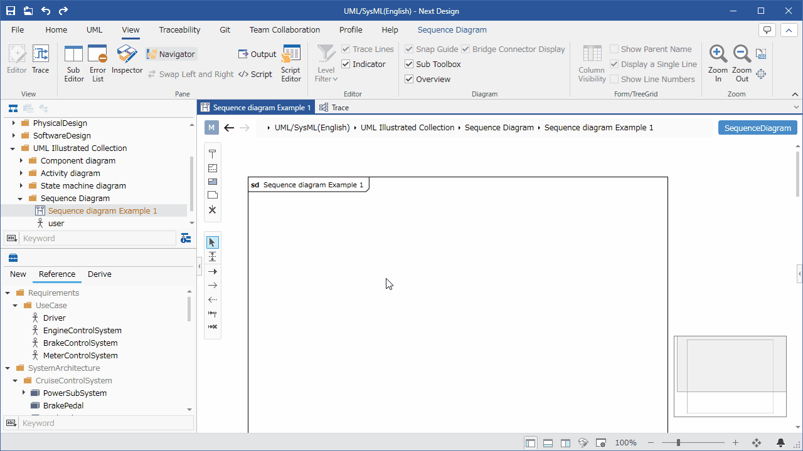The width and height of the screenshot is (803, 451).
Task: Select the combined fragment tool in toolbox
Action: pyautogui.click(x=213, y=168)
